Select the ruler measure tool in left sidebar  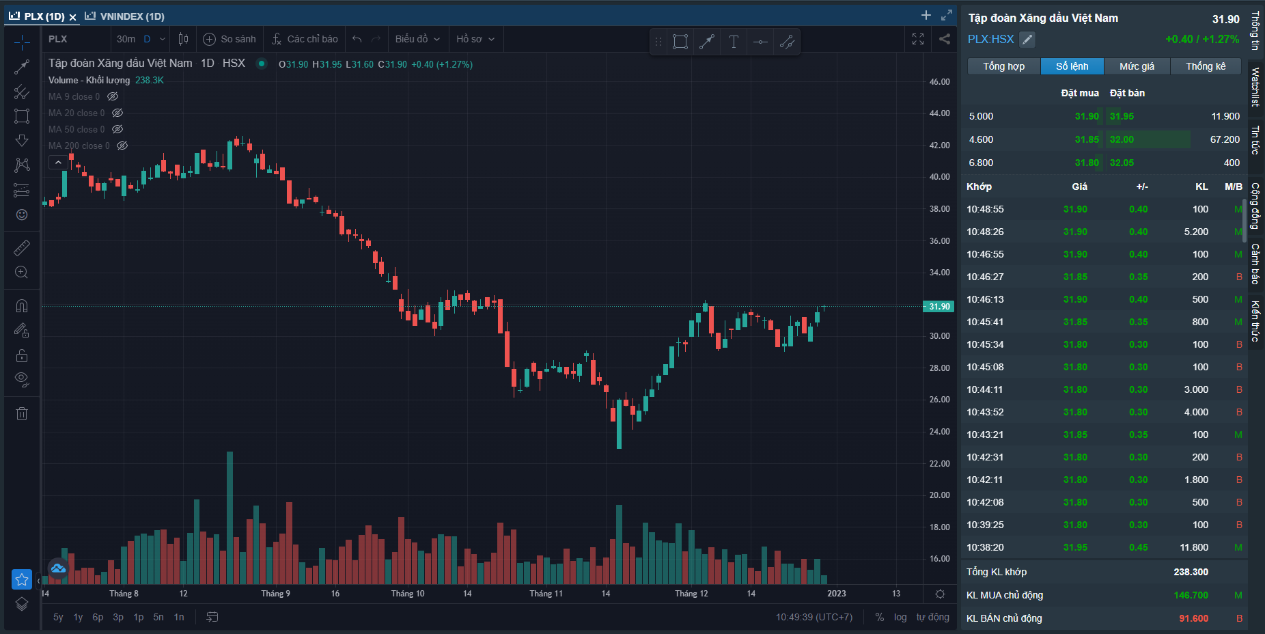click(x=22, y=247)
